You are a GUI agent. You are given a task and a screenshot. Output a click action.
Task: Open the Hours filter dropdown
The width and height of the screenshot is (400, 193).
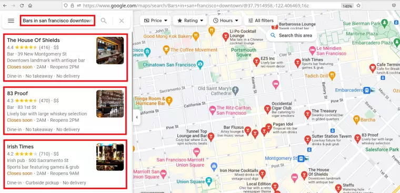[225, 21]
